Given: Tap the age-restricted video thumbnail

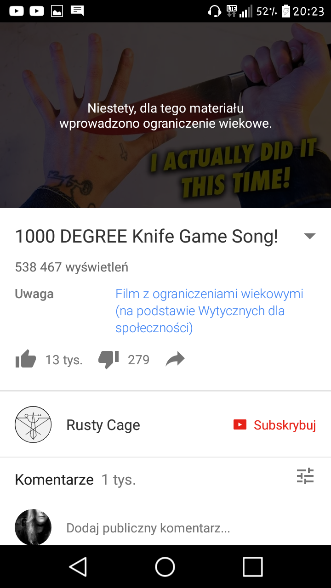Looking at the screenshot, I should [x=165, y=115].
